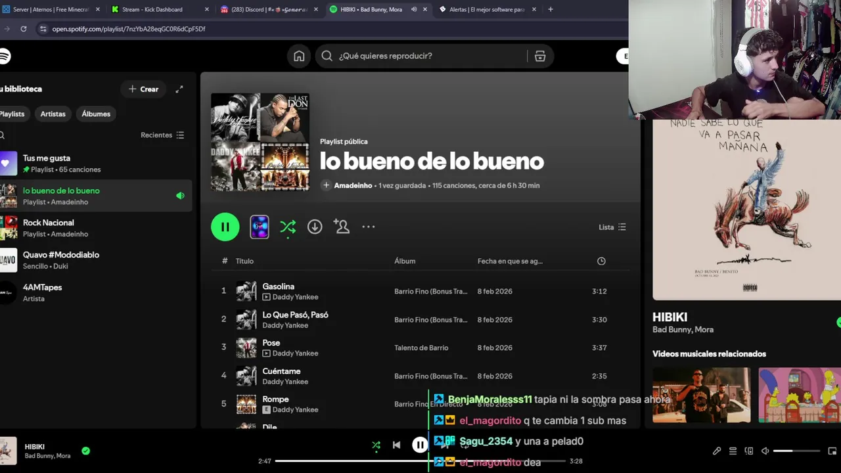Click magnifier icon in Spotify search bar
The height and width of the screenshot is (473, 841).
point(327,56)
